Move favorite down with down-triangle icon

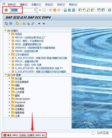tap(39, 24)
